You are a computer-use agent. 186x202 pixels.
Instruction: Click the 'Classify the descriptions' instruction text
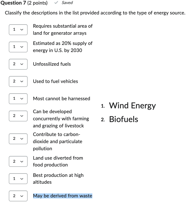coord(95,13)
